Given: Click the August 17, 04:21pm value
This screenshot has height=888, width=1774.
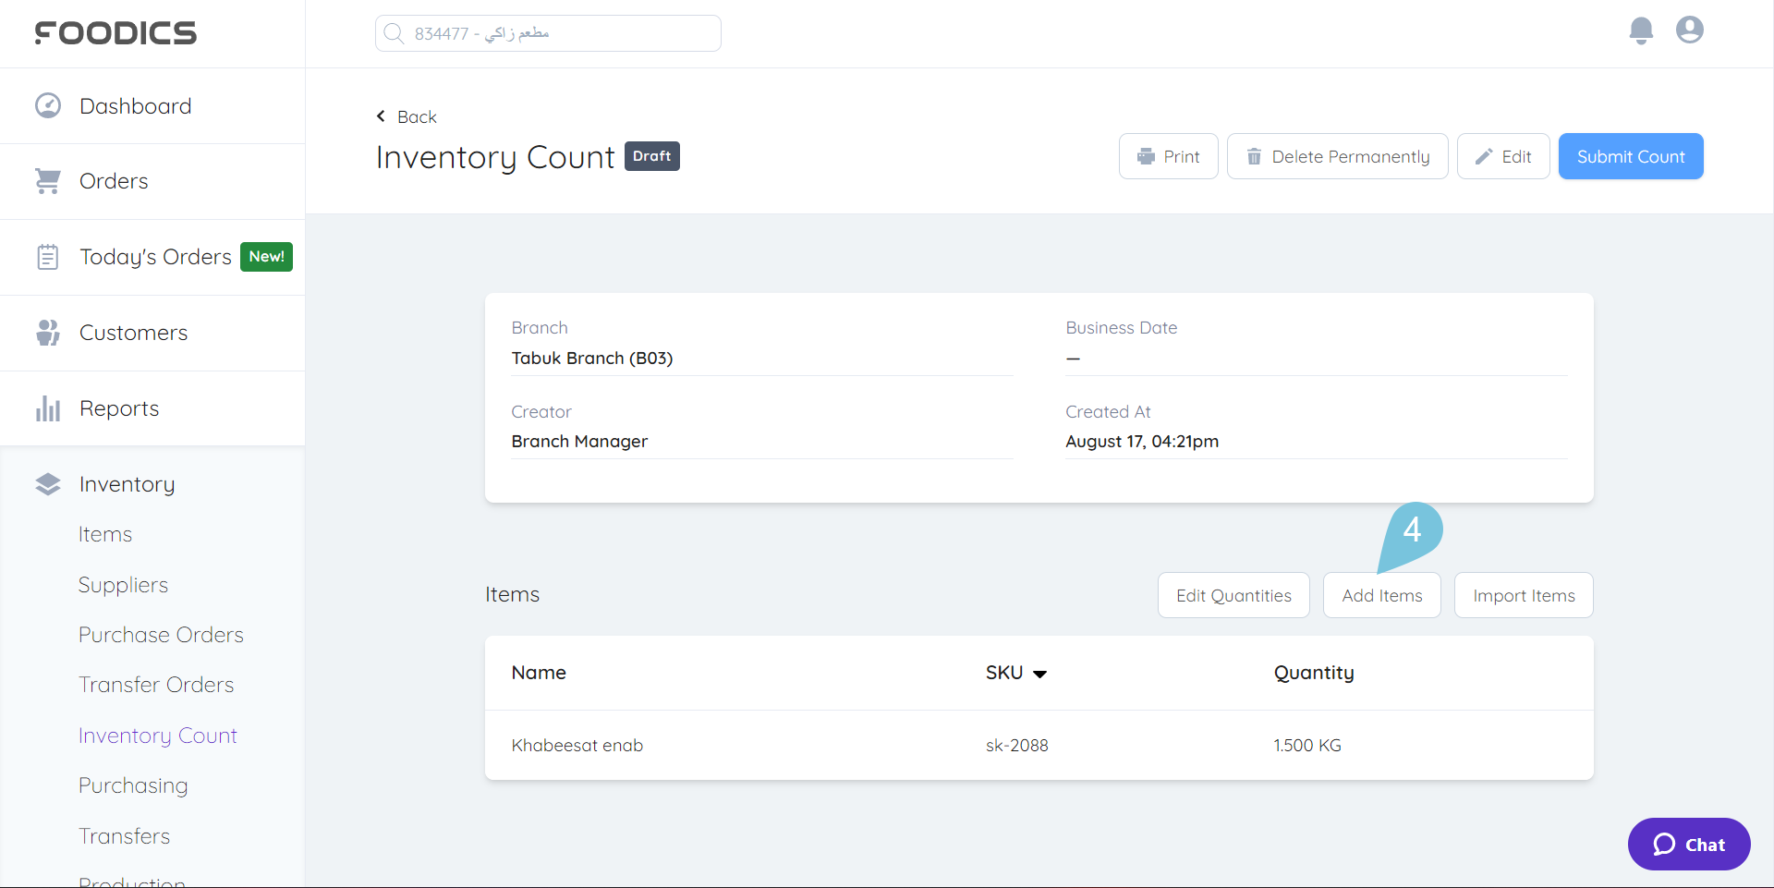Looking at the screenshot, I should pos(1142,442).
